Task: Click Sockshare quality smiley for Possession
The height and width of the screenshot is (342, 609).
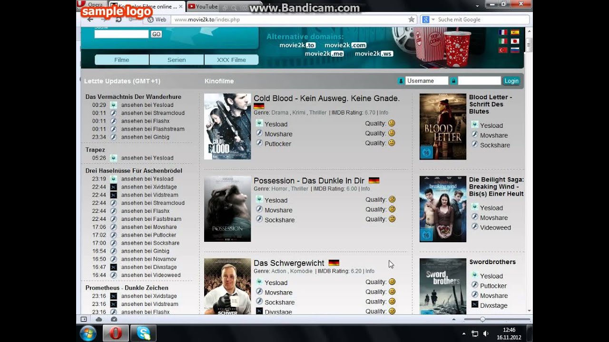Action: (x=392, y=219)
